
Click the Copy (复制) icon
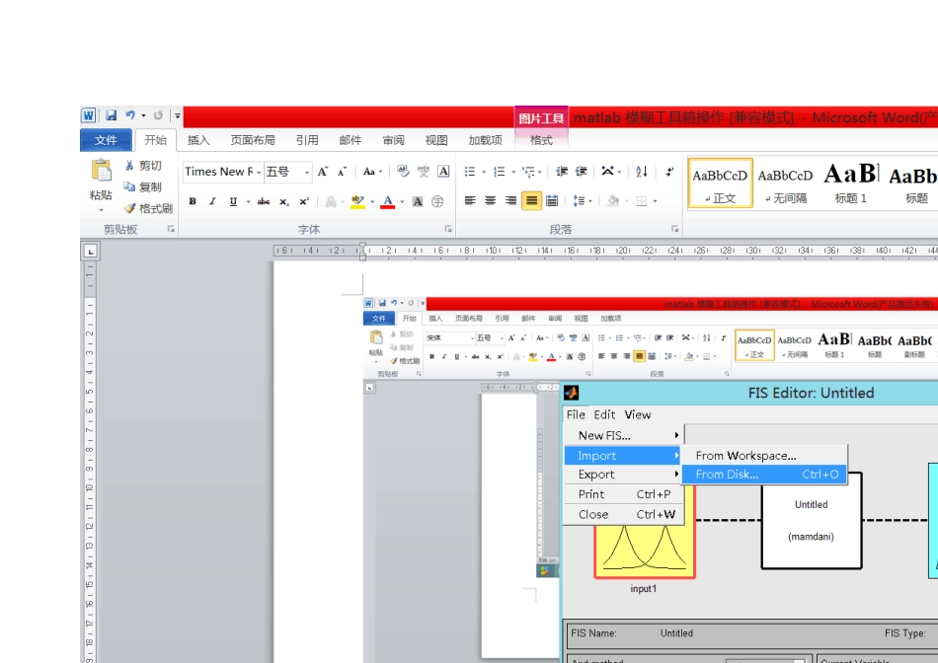point(130,186)
